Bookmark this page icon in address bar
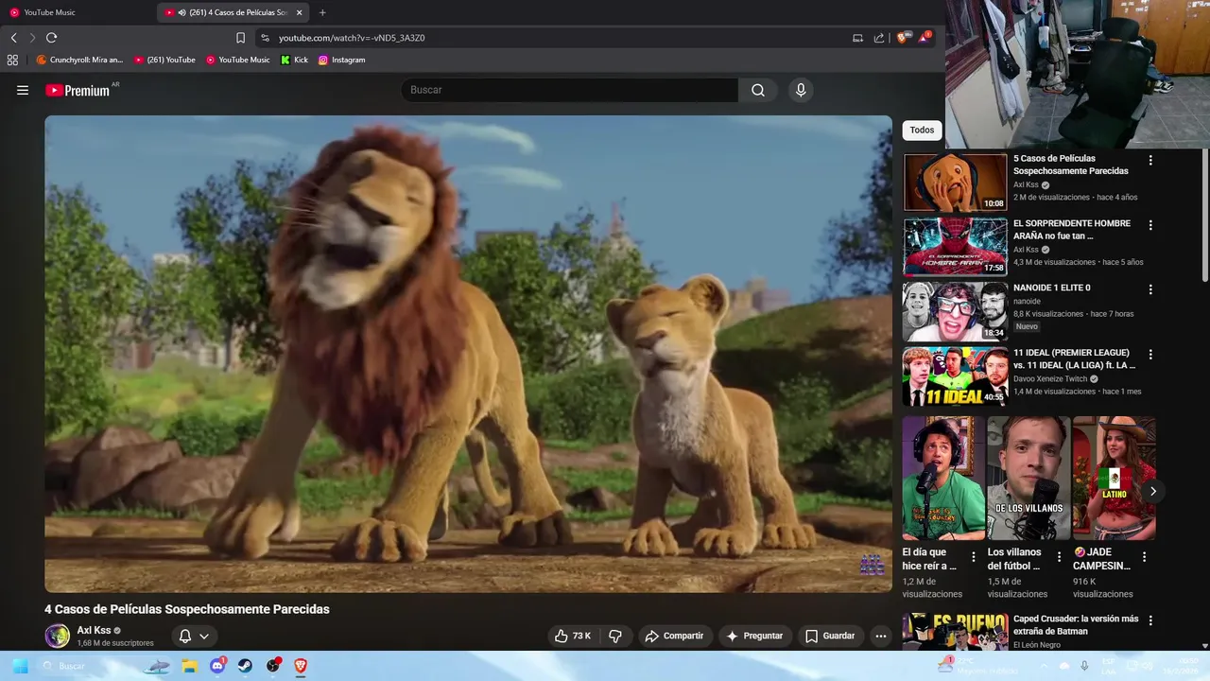This screenshot has height=681, width=1210. (240, 38)
